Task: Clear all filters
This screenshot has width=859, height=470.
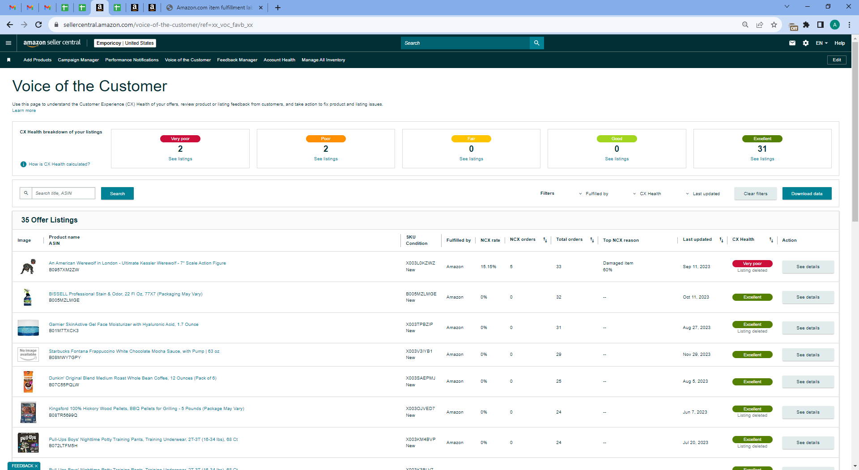Action: click(755, 193)
